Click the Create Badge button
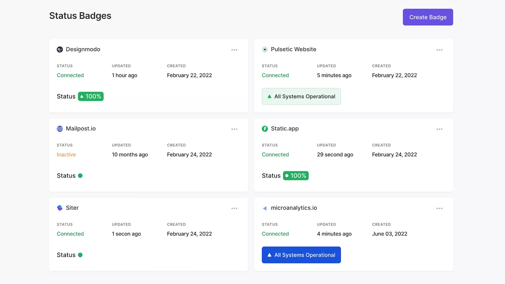 tap(428, 17)
